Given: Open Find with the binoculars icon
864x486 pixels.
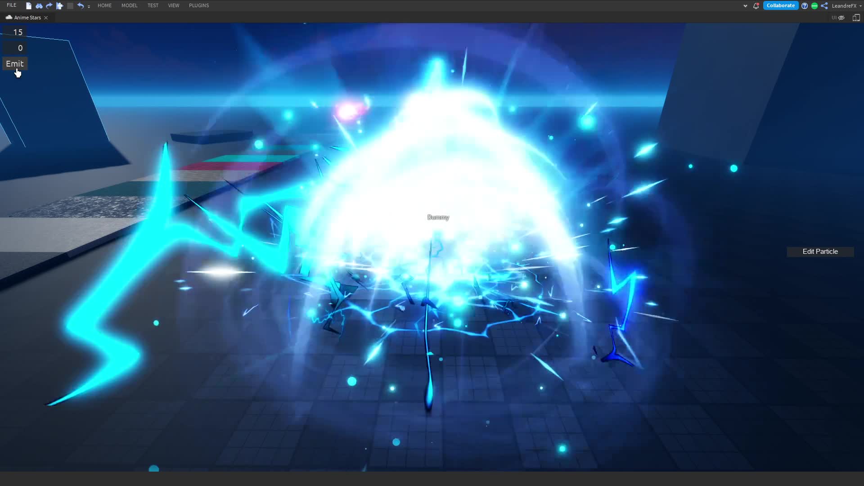Looking at the screenshot, I should click(39, 6).
